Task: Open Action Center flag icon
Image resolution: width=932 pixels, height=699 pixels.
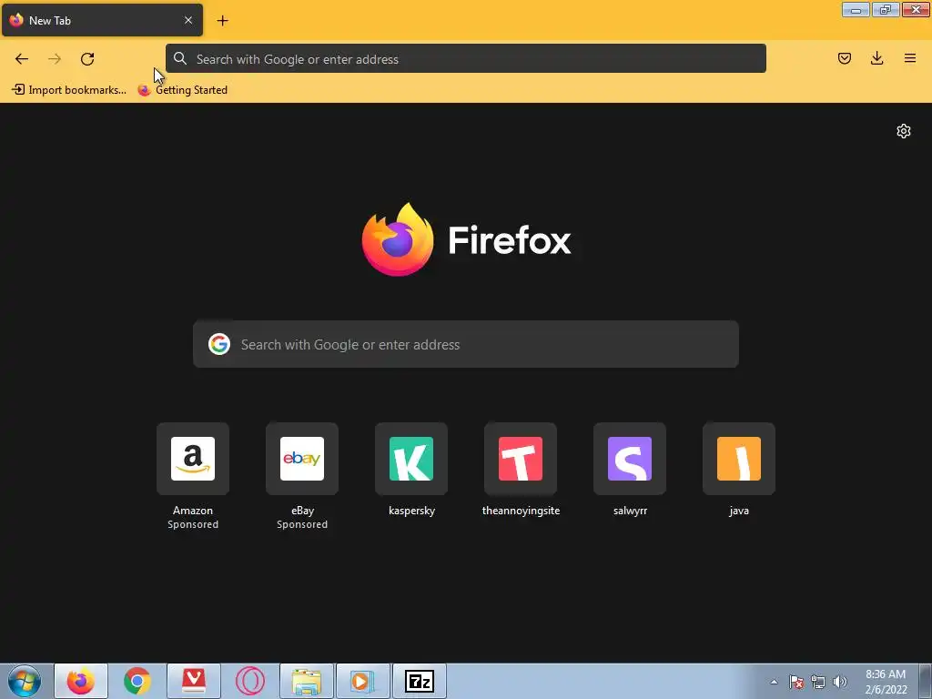Action: tap(796, 682)
